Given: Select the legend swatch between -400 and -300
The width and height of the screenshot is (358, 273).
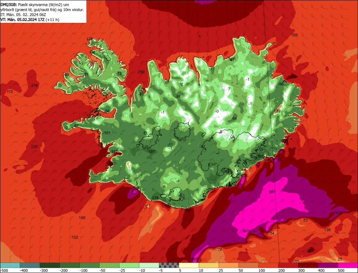Looking at the screenshot, I should pyautogui.click(x=30, y=265).
